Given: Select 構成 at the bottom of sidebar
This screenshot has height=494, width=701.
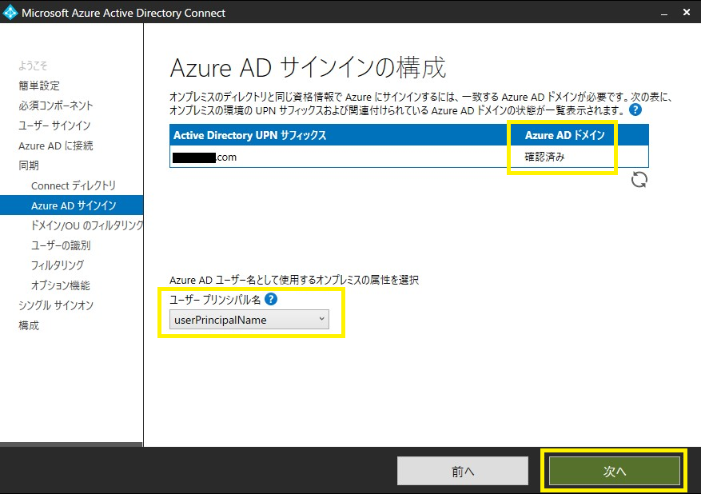Looking at the screenshot, I should coord(29,325).
